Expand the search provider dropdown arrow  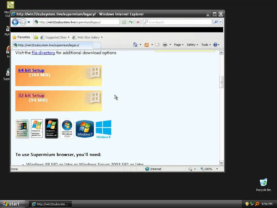[221, 22]
